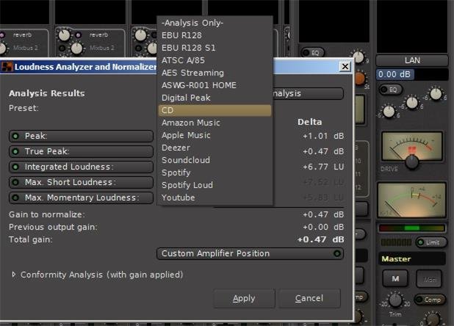Choose Apple Music preset

click(x=215, y=135)
